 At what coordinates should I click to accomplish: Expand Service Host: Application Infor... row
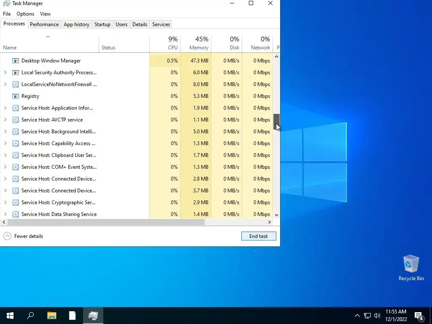pos(5,108)
